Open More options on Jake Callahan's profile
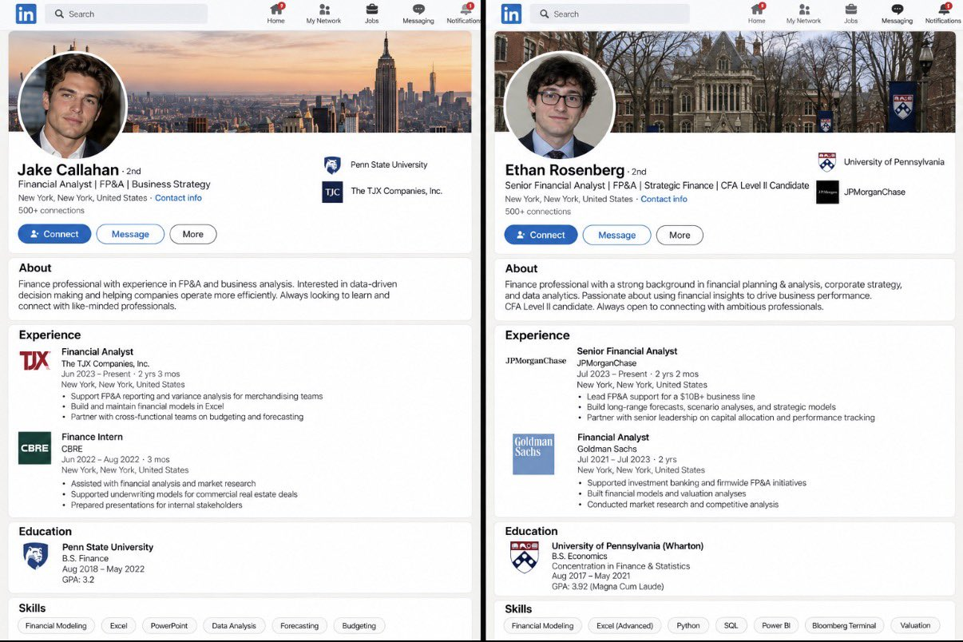This screenshot has width=963, height=642. coord(193,234)
